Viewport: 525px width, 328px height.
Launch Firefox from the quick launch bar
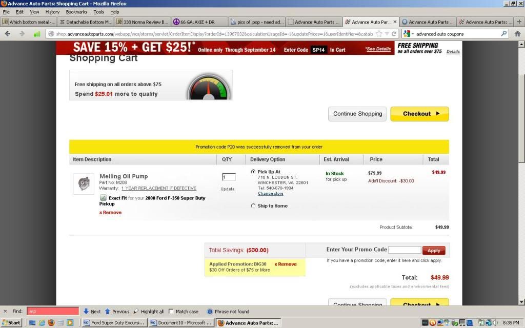click(x=51, y=323)
